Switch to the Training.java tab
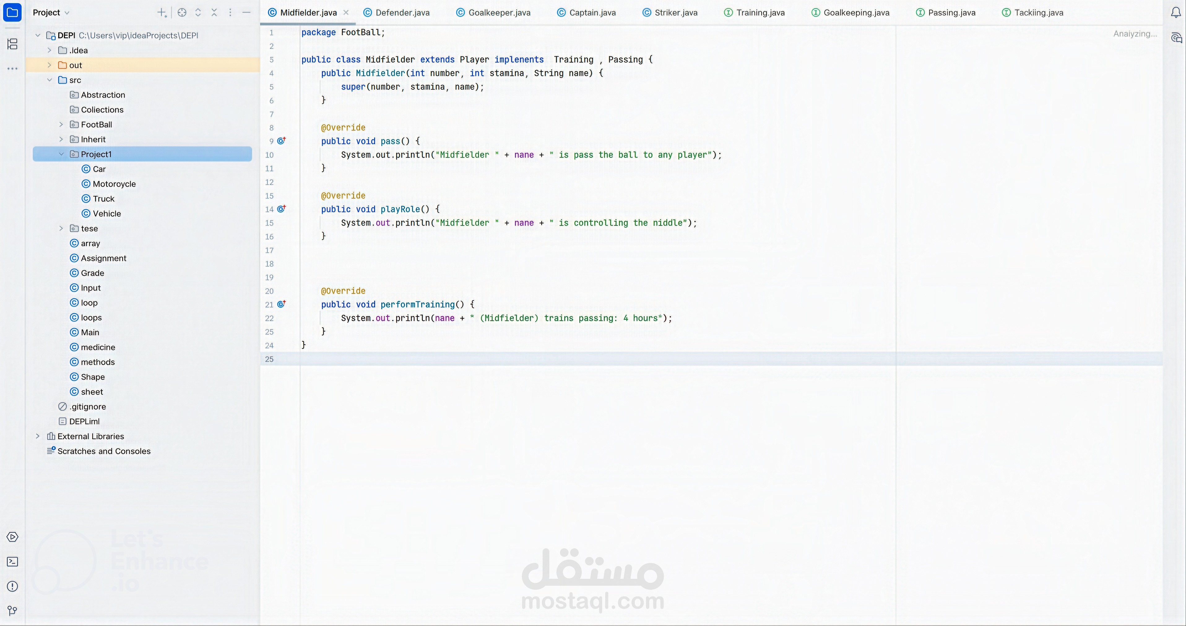1186x626 pixels. click(x=760, y=13)
